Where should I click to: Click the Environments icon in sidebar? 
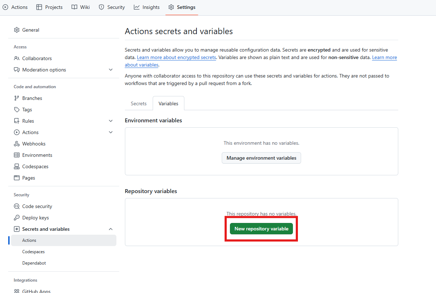(17, 155)
